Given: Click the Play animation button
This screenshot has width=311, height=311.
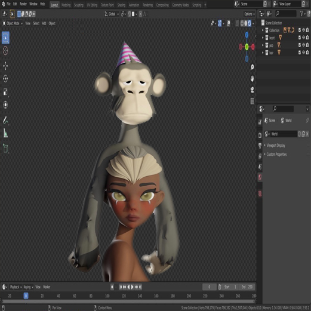Looking at the screenshot, I should pyautogui.click(x=132, y=287).
